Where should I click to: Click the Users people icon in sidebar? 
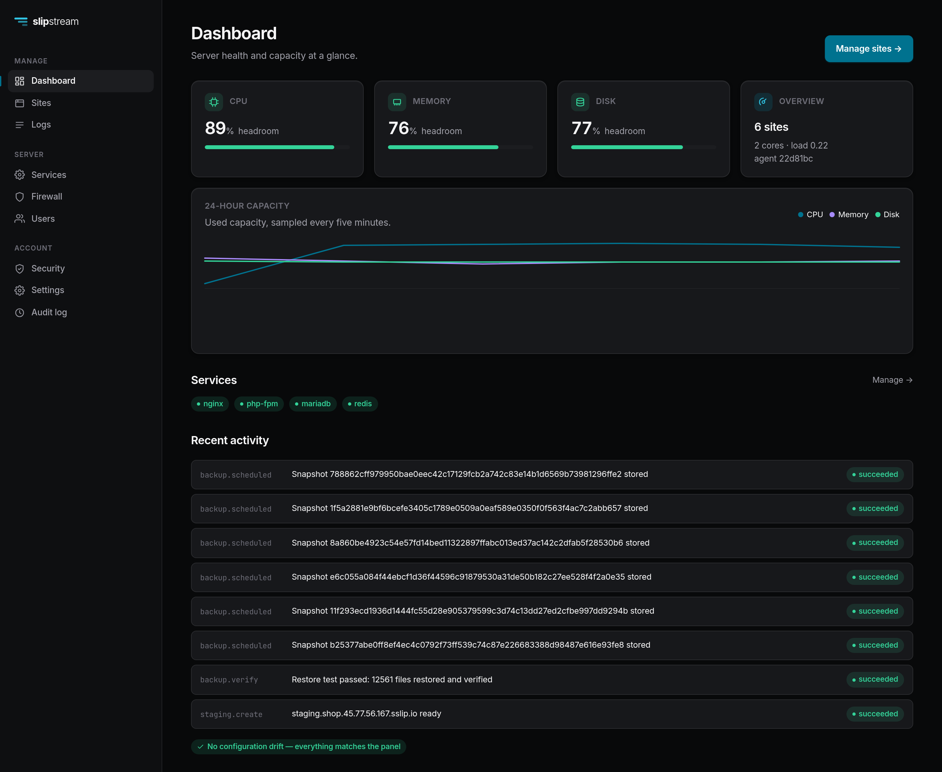[x=20, y=219]
